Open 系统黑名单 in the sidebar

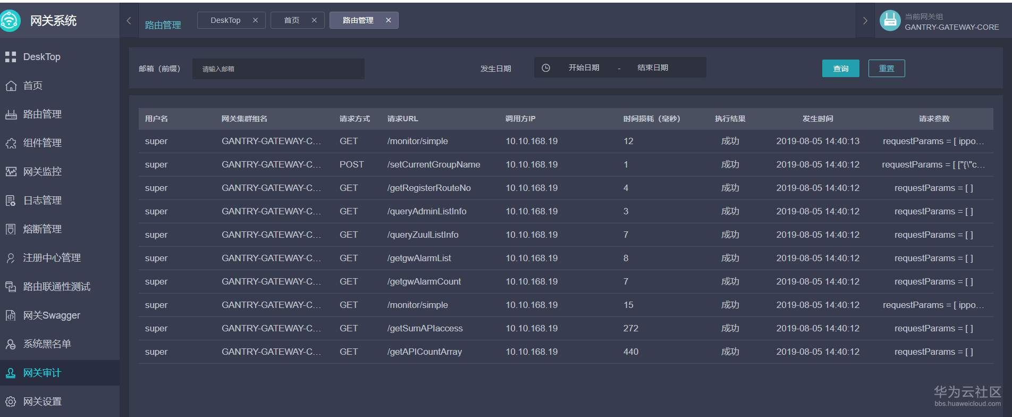point(60,344)
